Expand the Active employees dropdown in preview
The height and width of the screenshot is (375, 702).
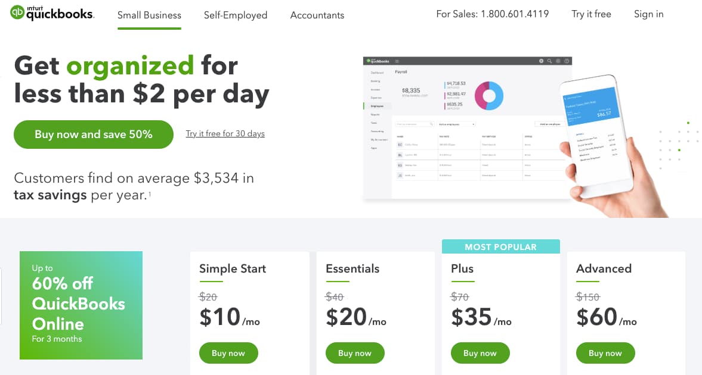457,124
